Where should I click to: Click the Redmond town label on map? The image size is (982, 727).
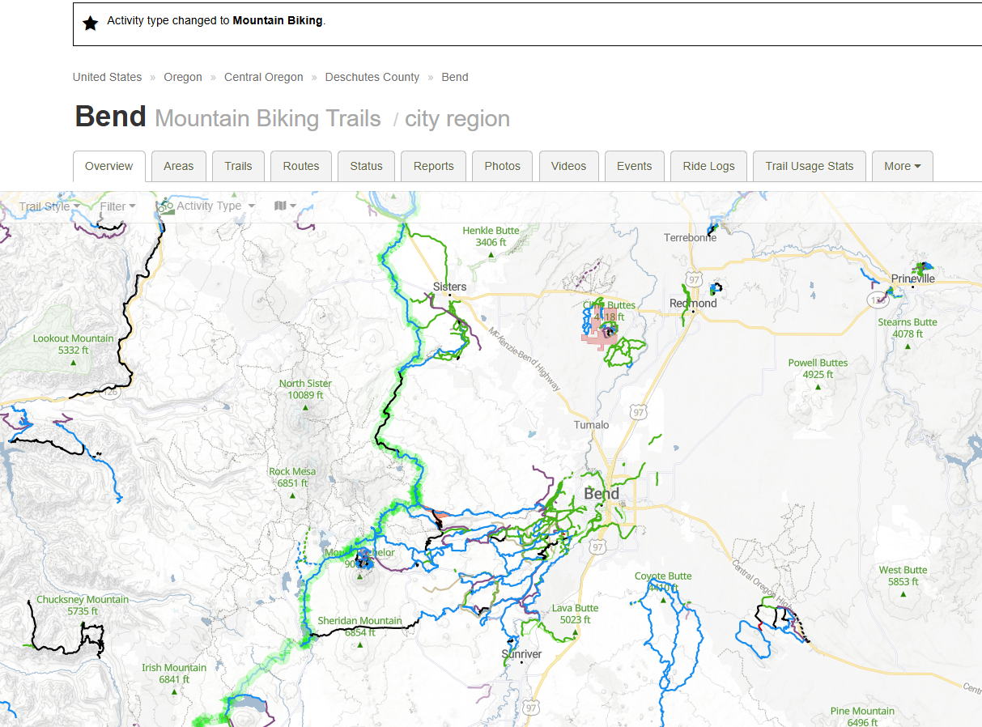(x=693, y=303)
